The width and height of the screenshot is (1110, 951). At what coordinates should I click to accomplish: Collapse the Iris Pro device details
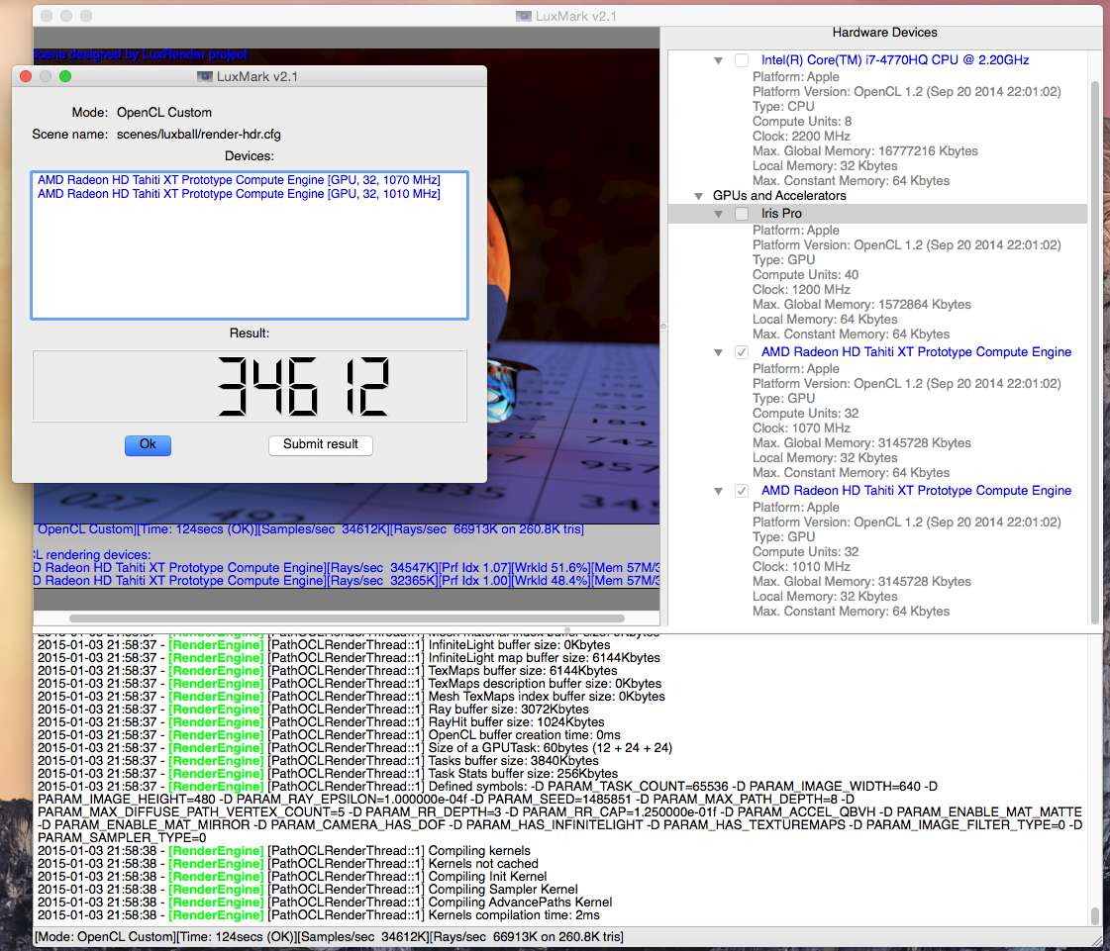pyautogui.click(x=718, y=214)
